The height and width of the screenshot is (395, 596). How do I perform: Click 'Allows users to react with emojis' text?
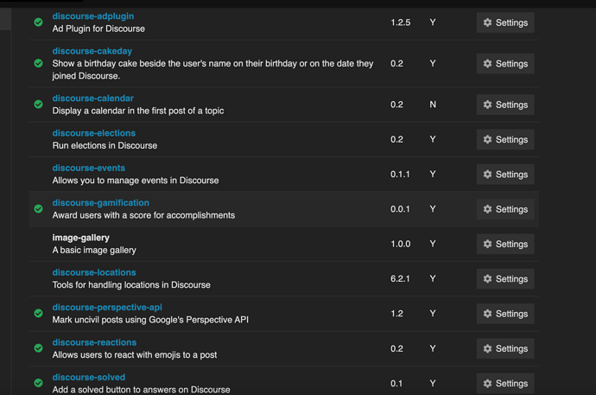coord(135,354)
